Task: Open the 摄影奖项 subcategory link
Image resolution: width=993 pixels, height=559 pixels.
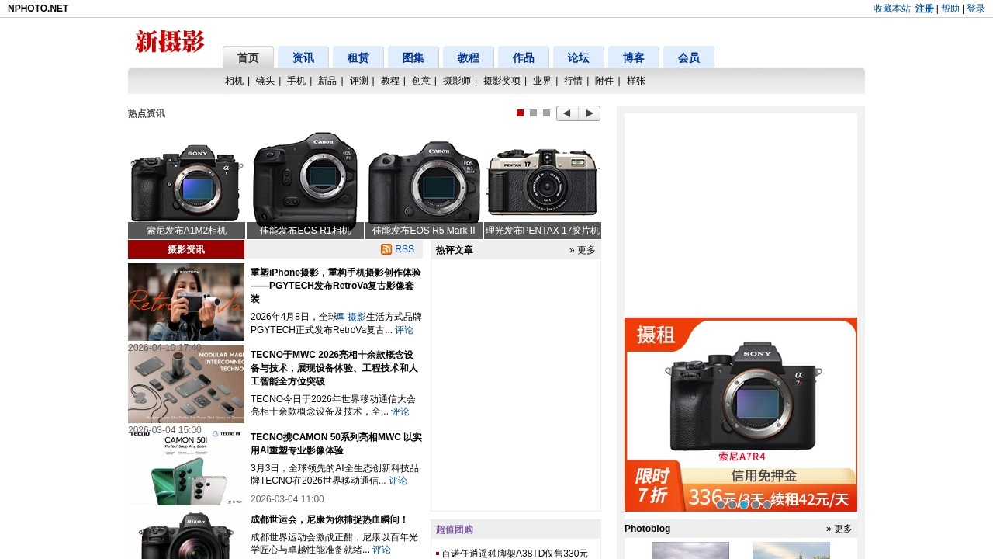Action: coord(502,81)
